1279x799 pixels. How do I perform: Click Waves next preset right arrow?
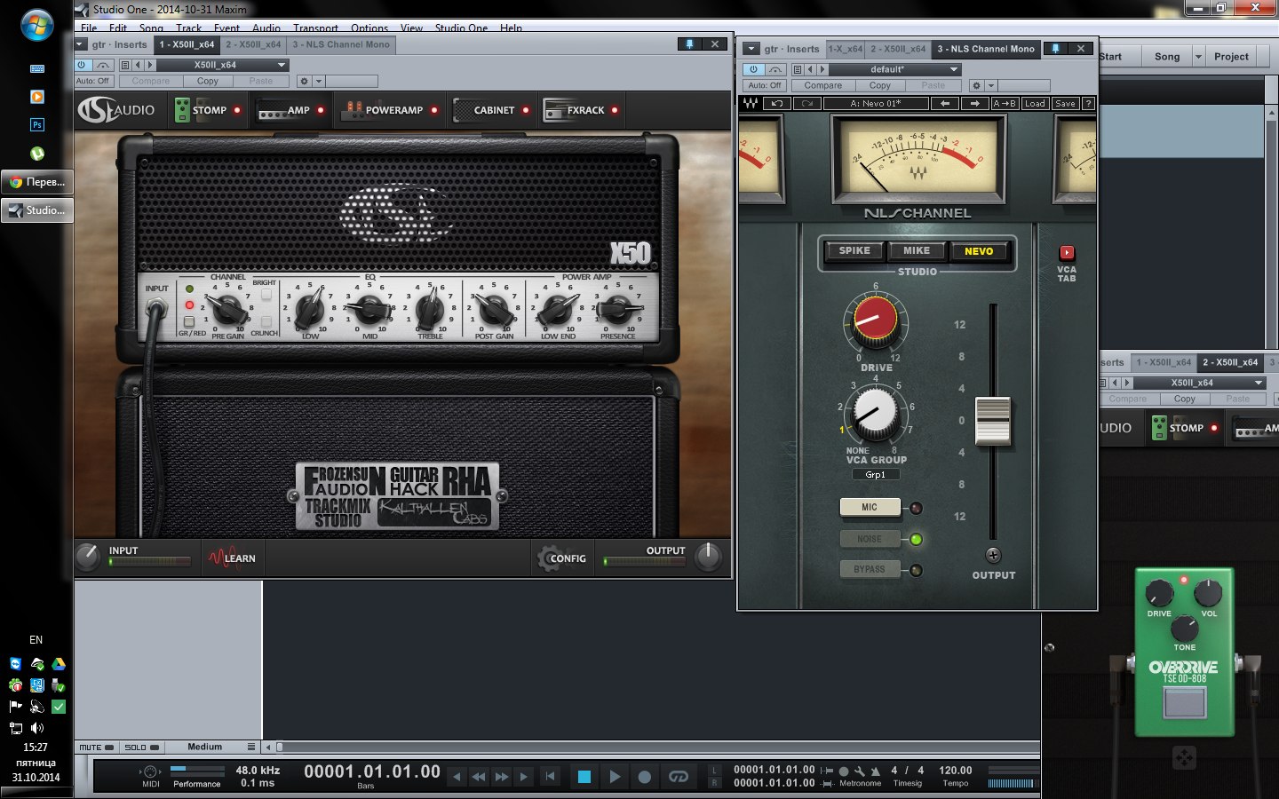coord(975,103)
